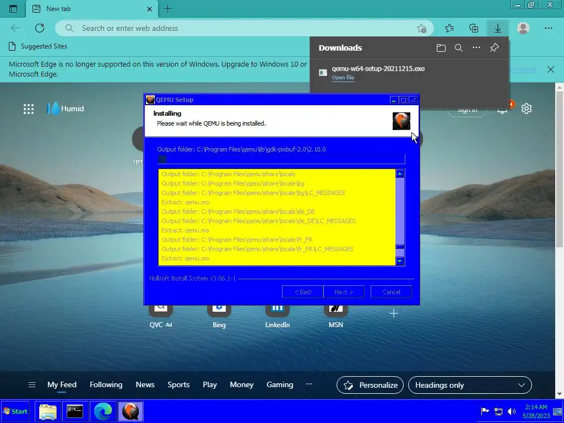Open the LinkedIn quick link
Screen dimensions: 564x423
coord(278,316)
